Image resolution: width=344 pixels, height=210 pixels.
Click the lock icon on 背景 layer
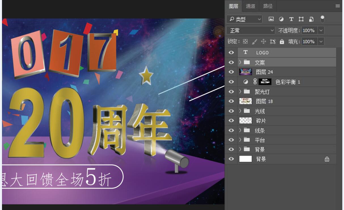pos(327,159)
